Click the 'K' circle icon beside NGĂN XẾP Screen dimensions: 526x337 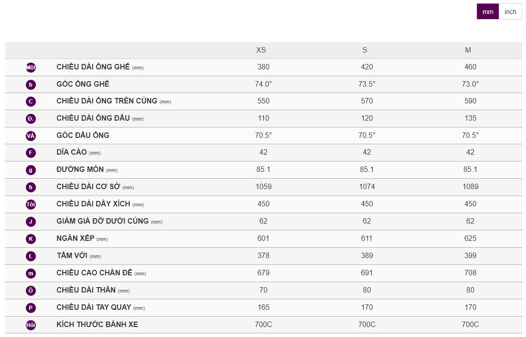tap(31, 239)
